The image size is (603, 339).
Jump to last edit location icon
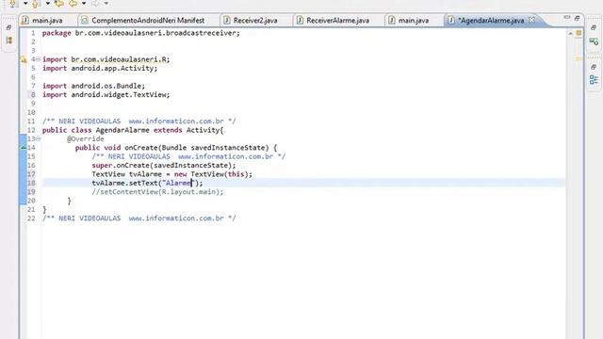point(59,4)
